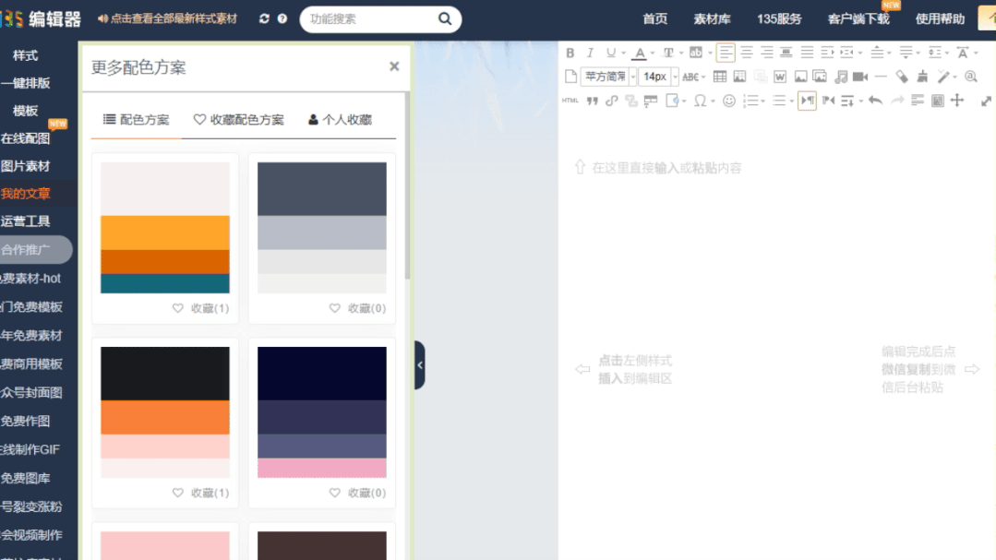Viewport: 996px width, 560px height.
Task: Open 样式 in left sidebar
Action: point(26,56)
